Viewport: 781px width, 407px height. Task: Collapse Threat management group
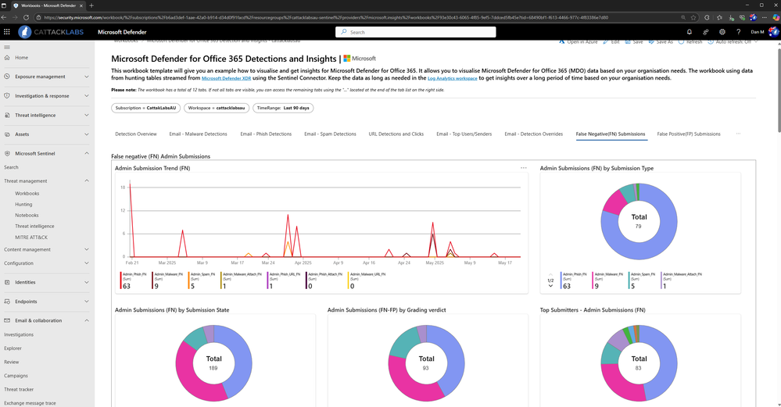coord(87,181)
